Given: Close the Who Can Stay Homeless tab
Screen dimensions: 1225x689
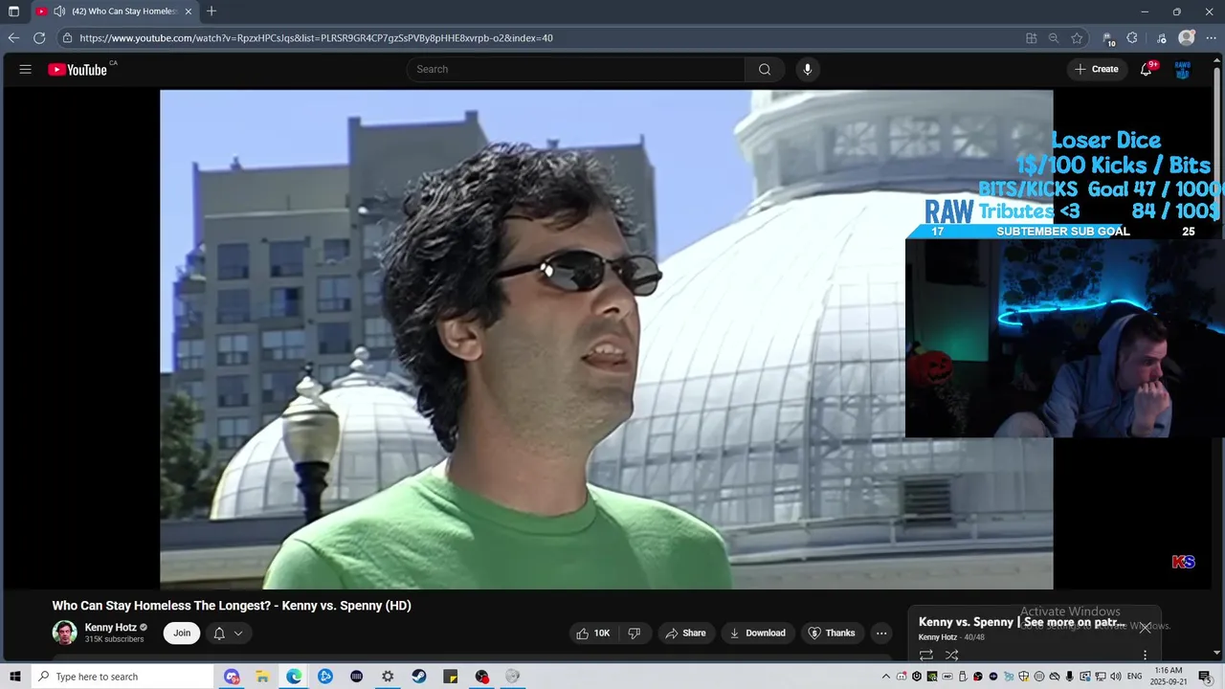Looking at the screenshot, I should tap(189, 11).
